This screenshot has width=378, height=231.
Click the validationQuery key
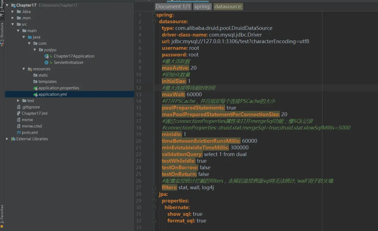click(182, 154)
